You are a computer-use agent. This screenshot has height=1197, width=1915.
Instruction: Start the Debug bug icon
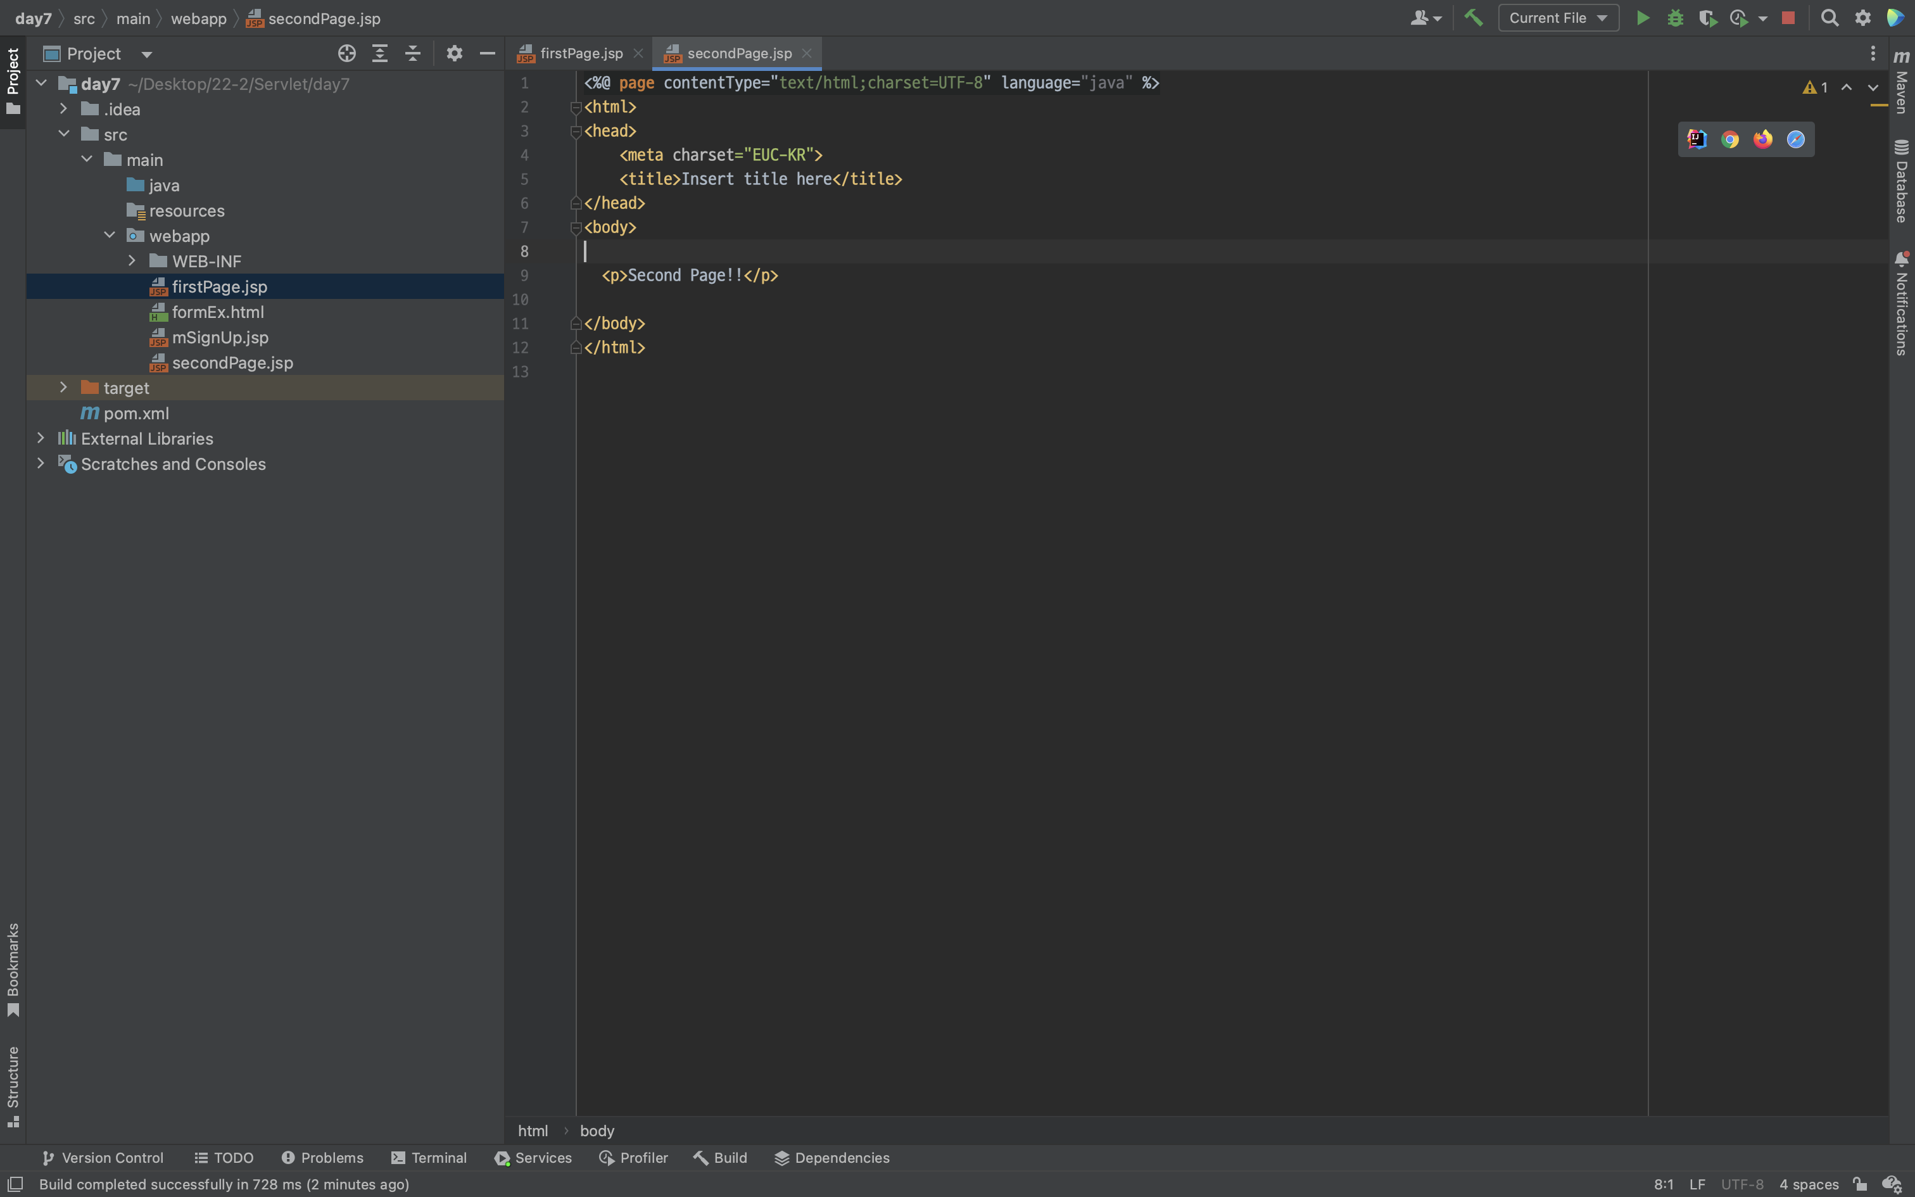(1674, 18)
